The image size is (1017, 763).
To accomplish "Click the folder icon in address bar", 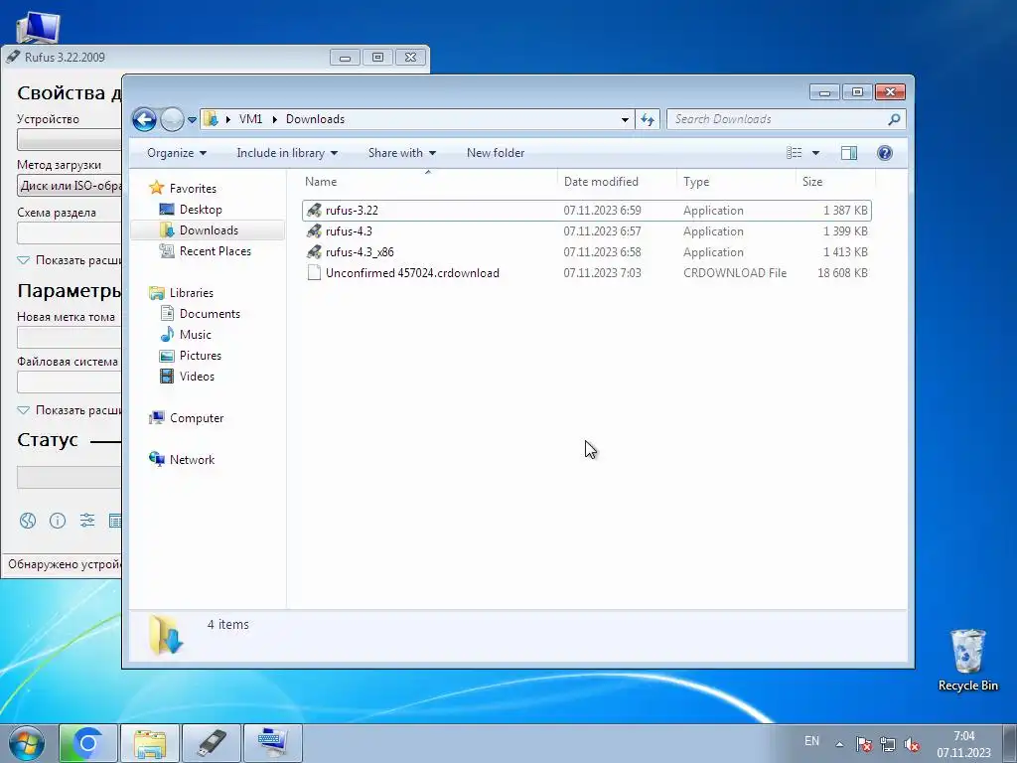I will click(211, 119).
